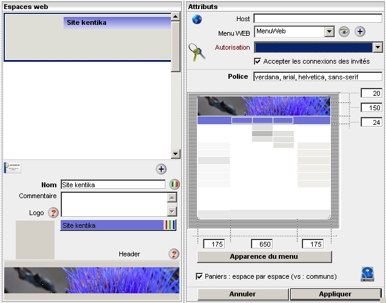Click the Commentaire text area
Viewport: 386px width, 303px height.
pos(114,204)
